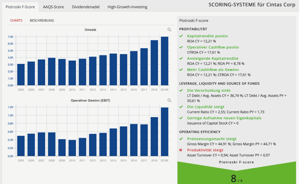This screenshot has width=299, height=184.
Task: Click the Preissetzungsmacht steigt criterion
Action: click(x=212, y=139)
